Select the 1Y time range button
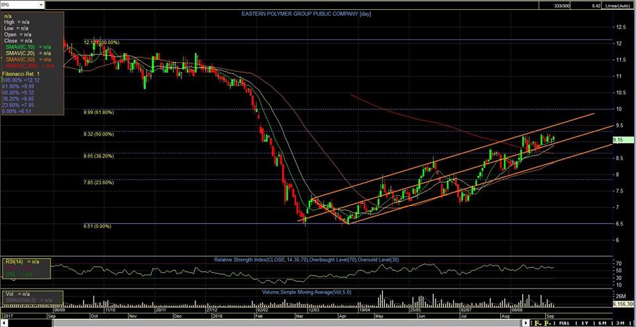 pyautogui.click(x=584, y=323)
